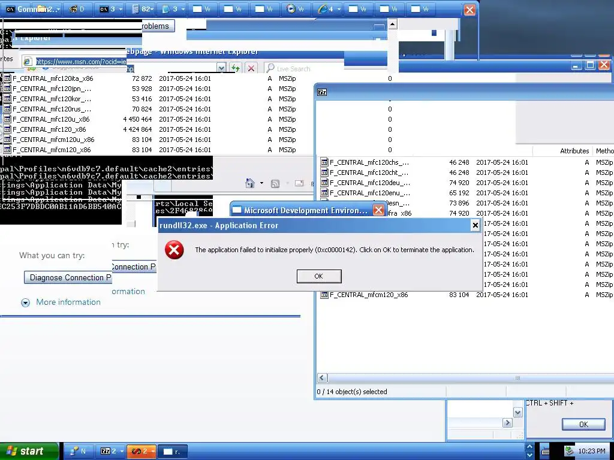Click the Home icon in the IE toolbar
Viewport: 614px width, 460px height.
tap(250, 183)
